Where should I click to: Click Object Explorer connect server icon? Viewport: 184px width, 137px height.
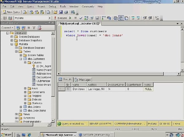(x=18, y=28)
